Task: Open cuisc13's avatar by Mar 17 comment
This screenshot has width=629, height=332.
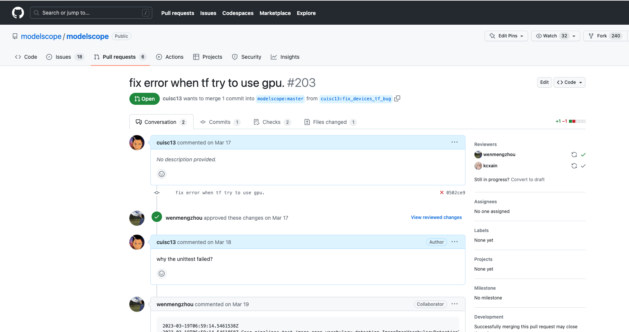Action: (x=137, y=143)
